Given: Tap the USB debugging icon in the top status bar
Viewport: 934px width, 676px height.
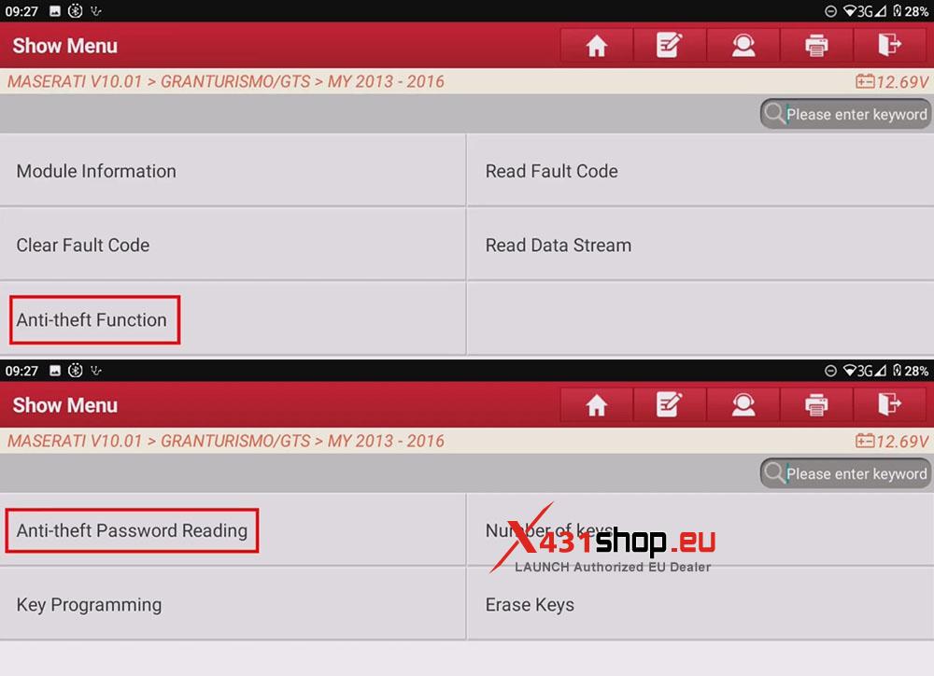Looking at the screenshot, I should pyautogui.click(x=96, y=10).
